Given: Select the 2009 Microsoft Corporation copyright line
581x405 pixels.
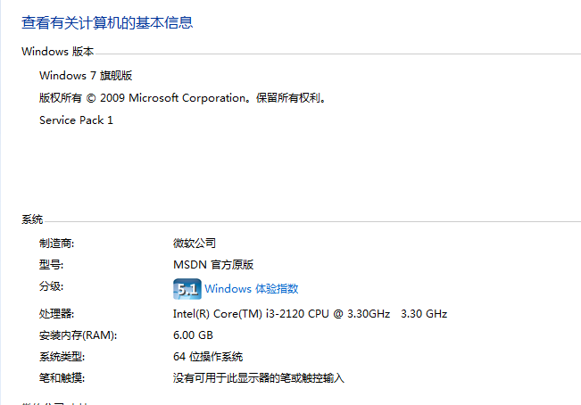Looking at the screenshot, I should click(x=183, y=98).
